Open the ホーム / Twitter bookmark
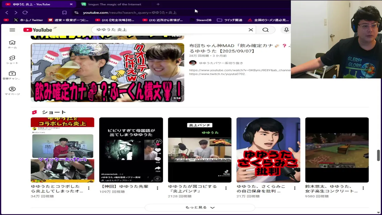This screenshot has height=215, width=382. [28, 20]
